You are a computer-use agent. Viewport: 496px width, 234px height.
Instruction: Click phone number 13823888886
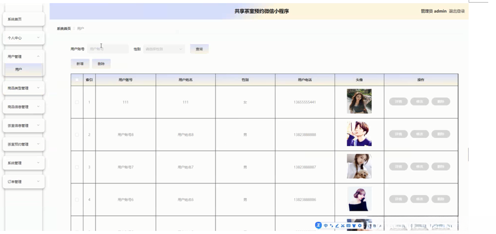(305, 199)
